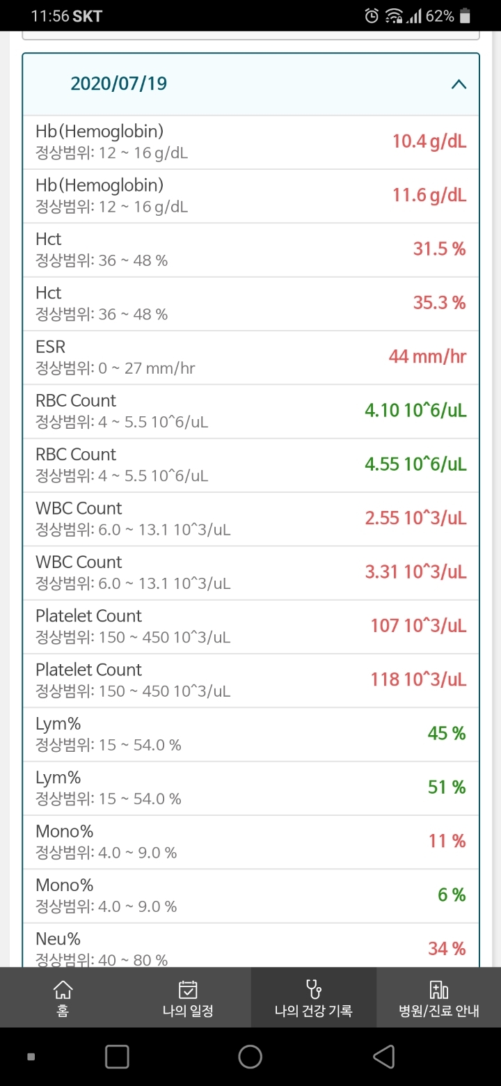Select the ESR result row
Screen dimensions: 501x1086
(250, 357)
